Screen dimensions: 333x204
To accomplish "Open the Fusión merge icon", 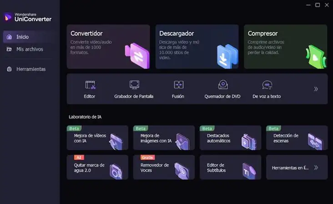I will pyautogui.click(x=179, y=85).
